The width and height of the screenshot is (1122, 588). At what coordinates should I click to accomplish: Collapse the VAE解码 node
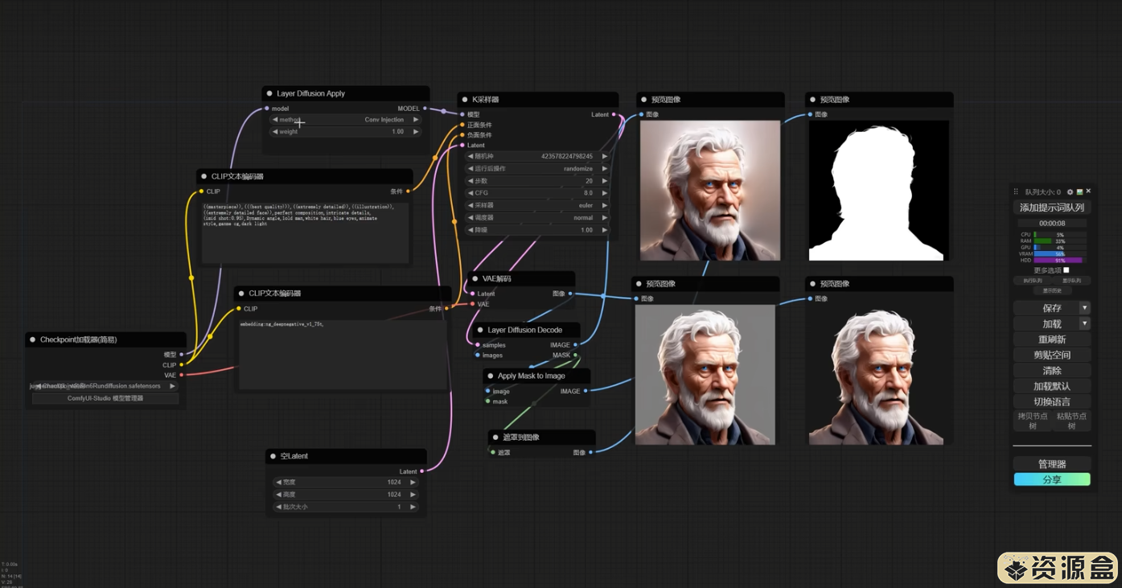pos(475,278)
